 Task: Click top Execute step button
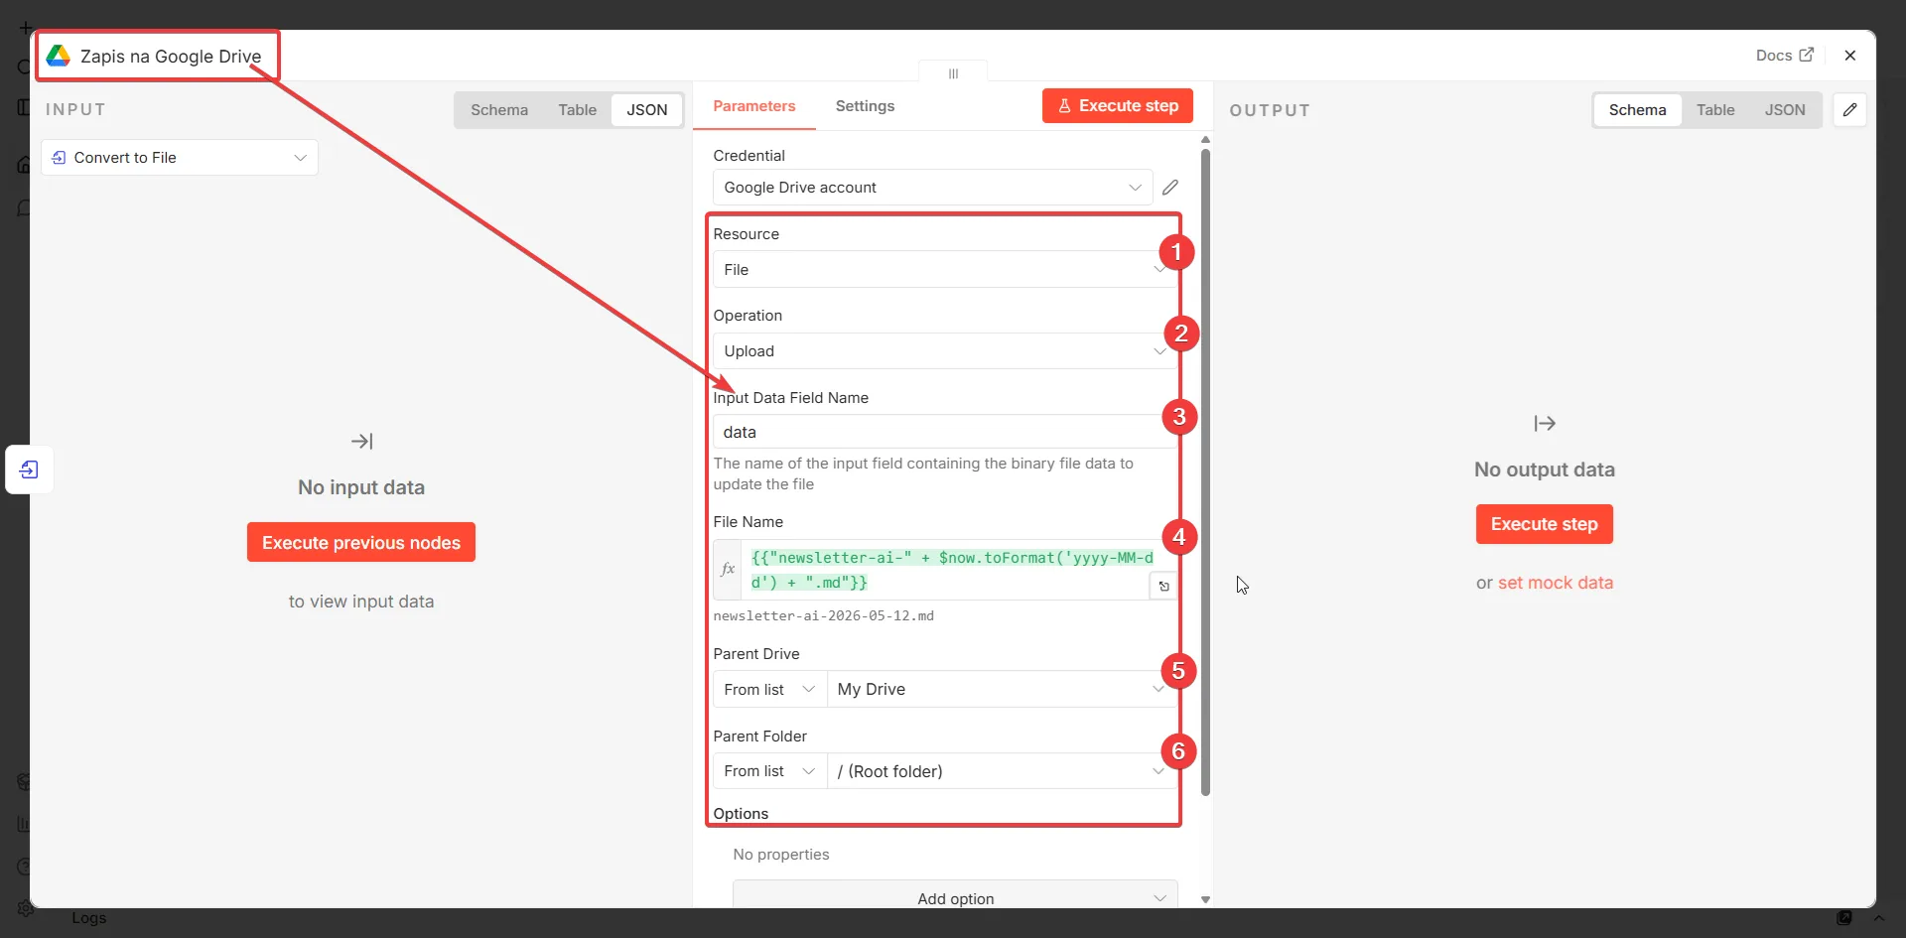[1118, 106]
